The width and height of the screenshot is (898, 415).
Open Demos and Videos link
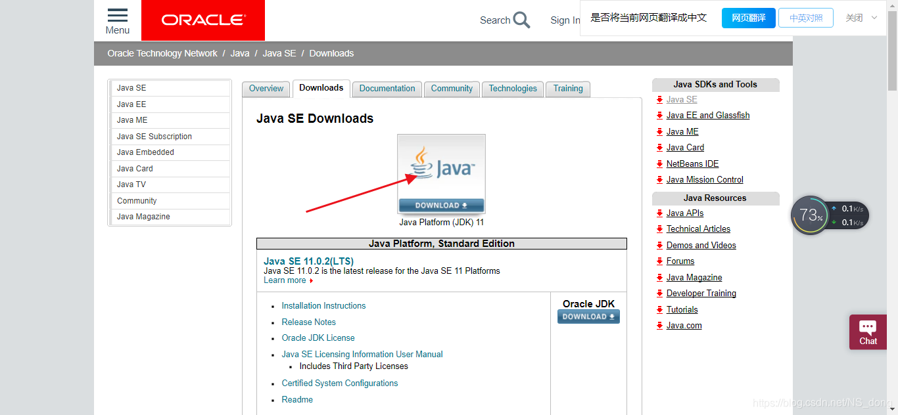(701, 246)
